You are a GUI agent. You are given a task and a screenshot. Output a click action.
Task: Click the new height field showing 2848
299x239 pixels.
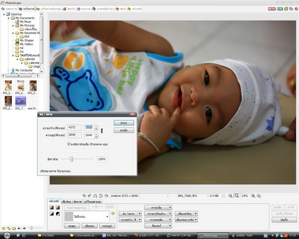pyautogui.click(x=89, y=135)
